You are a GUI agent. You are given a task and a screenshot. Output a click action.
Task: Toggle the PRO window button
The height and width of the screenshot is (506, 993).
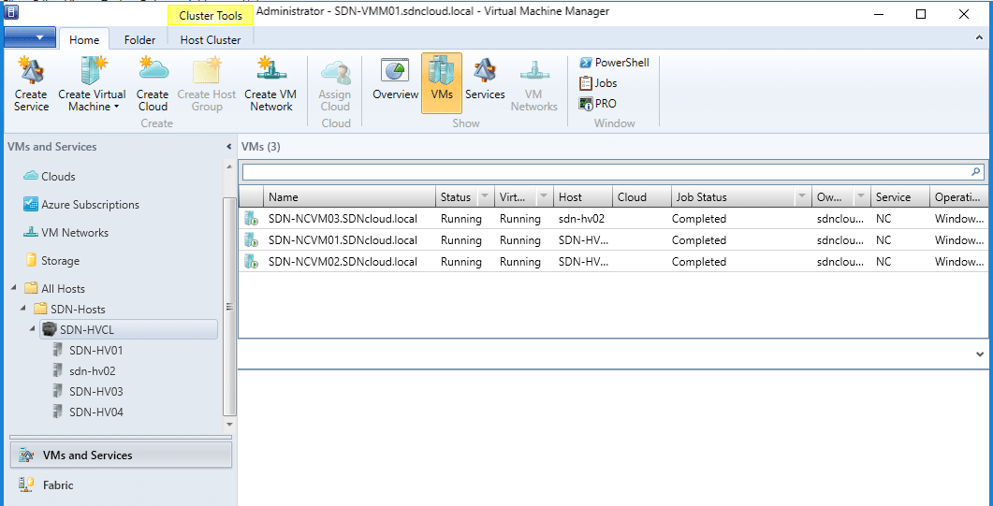598,104
